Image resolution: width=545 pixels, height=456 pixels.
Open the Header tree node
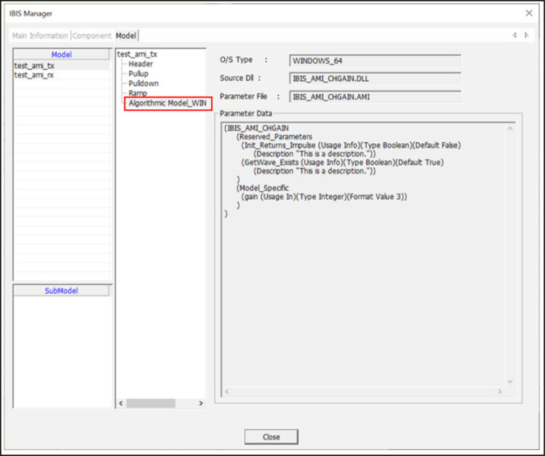(x=141, y=64)
